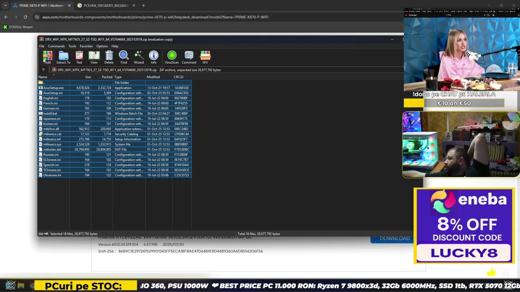
Task: Click the browser Reload icon
Action: click(x=25, y=17)
